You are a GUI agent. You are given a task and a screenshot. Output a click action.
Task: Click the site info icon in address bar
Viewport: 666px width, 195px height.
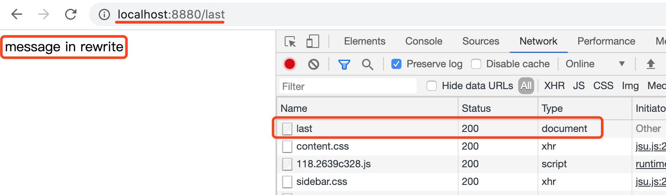[x=104, y=15]
